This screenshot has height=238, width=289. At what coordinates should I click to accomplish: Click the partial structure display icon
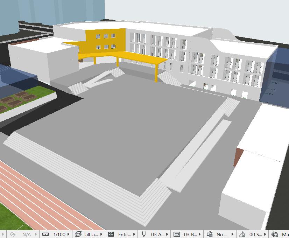(111, 234)
